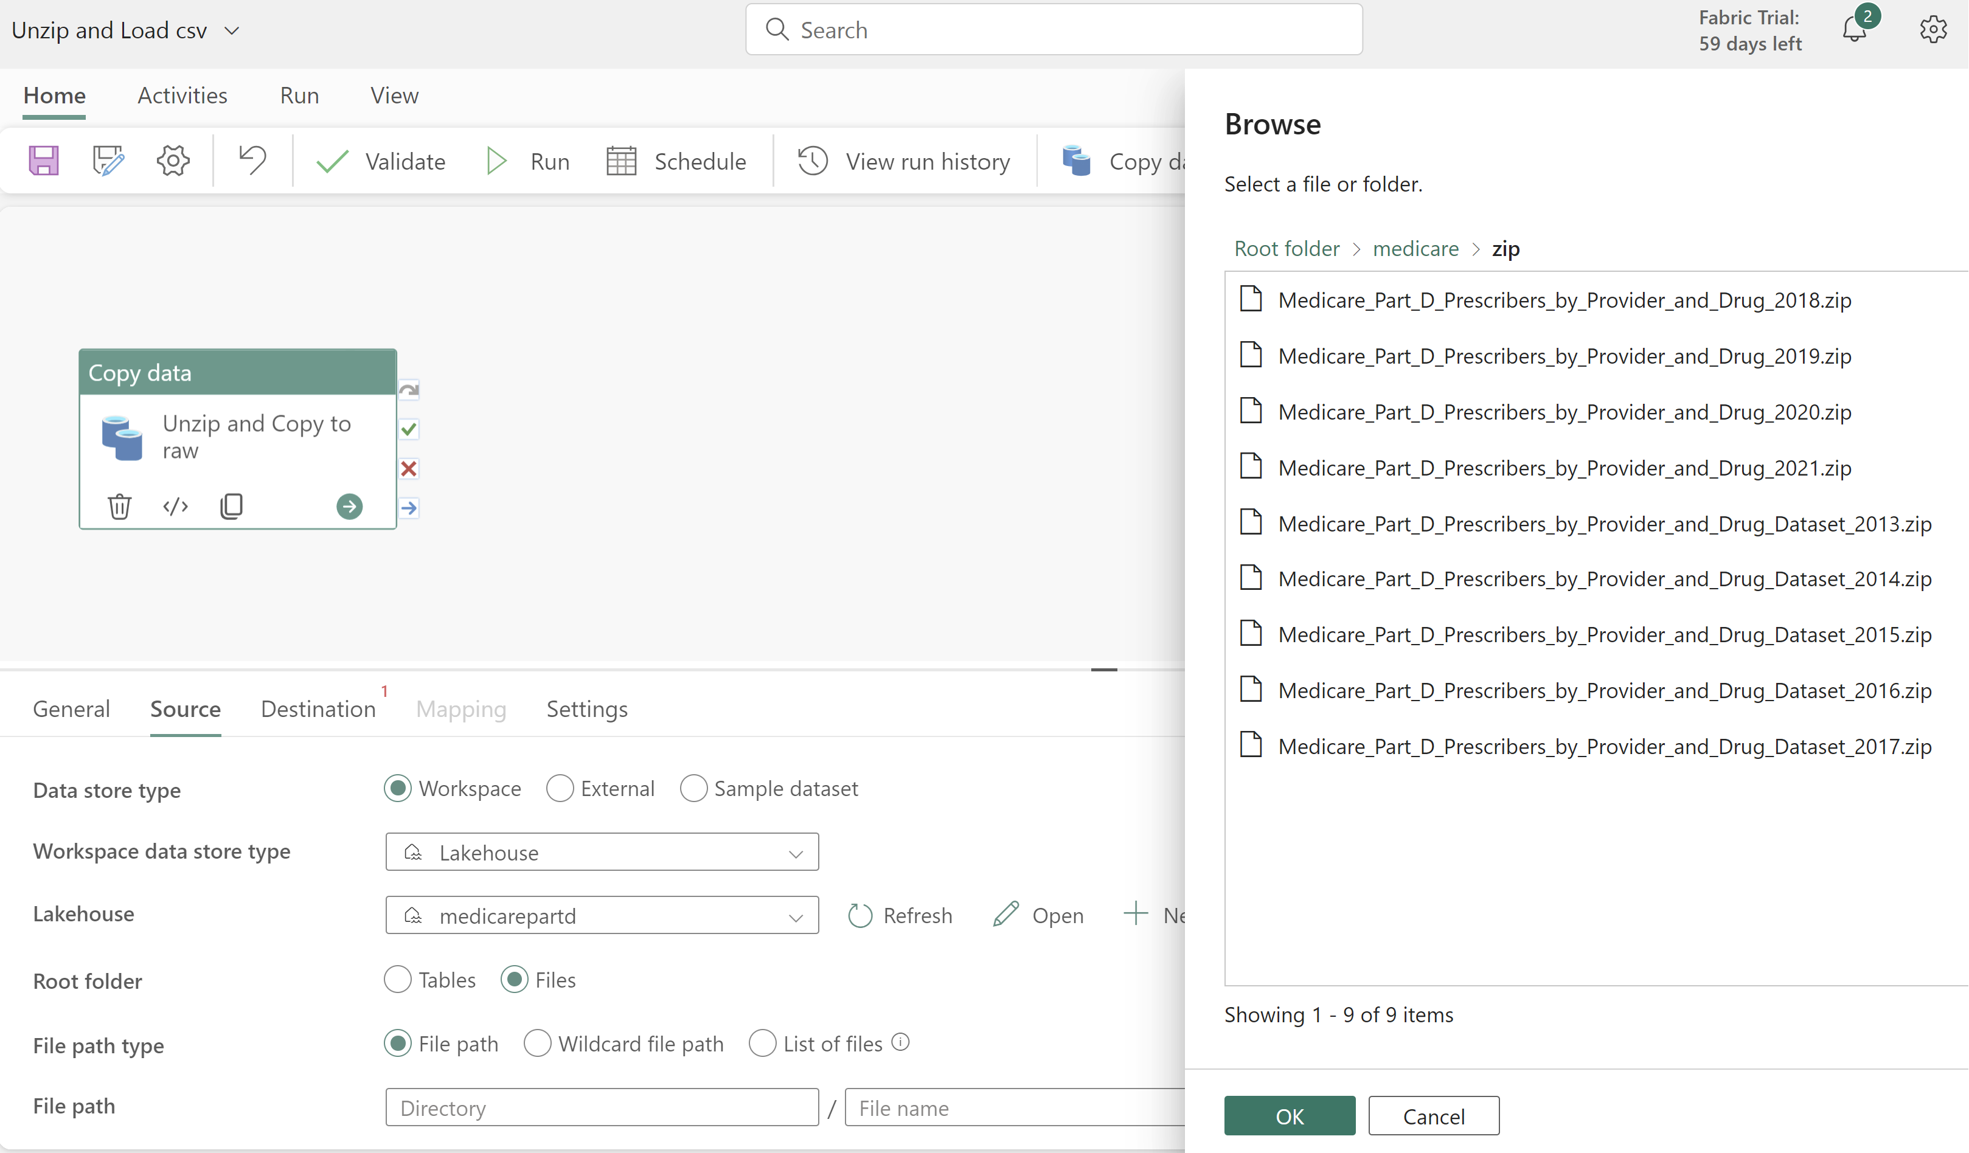The image size is (1969, 1153).
Task: View activity code with the </> icon
Action: click(175, 507)
